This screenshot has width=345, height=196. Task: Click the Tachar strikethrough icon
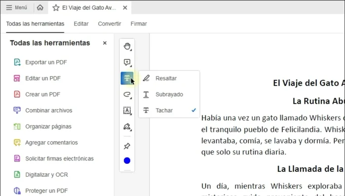point(146,111)
